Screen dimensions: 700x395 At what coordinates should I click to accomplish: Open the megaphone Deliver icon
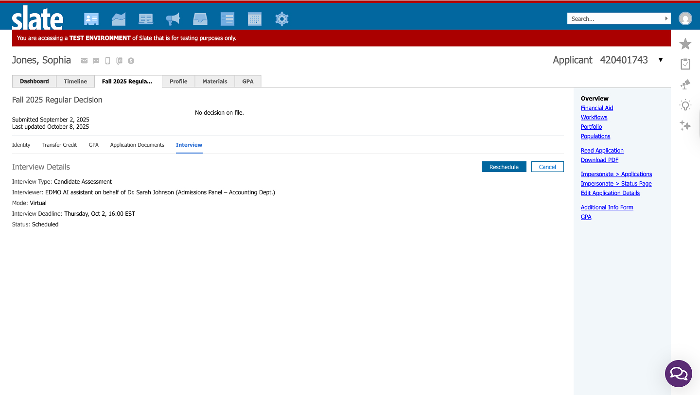[x=173, y=19]
